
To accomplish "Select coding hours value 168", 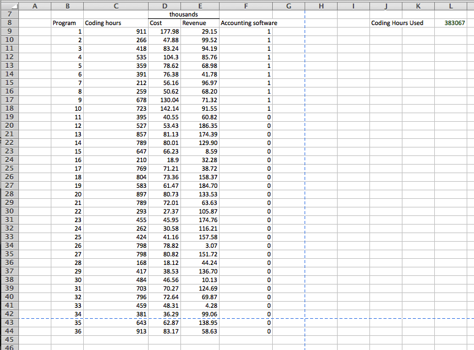I will (116, 263).
